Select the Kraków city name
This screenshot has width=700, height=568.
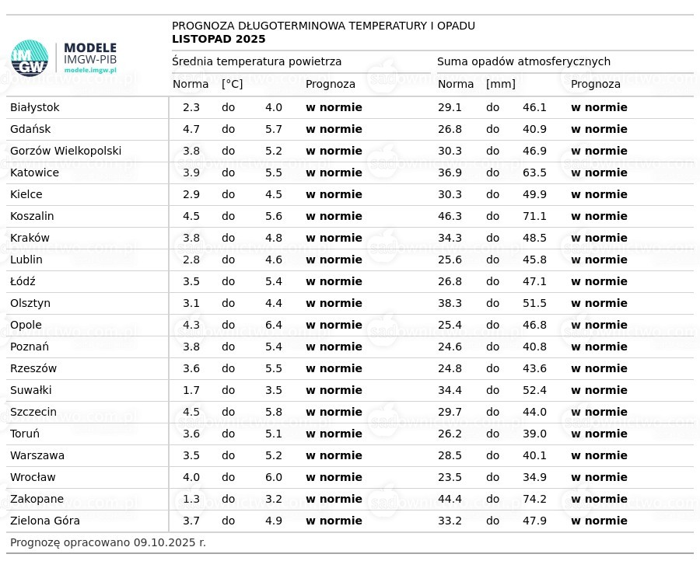pyautogui.click(x=30, y=238)
